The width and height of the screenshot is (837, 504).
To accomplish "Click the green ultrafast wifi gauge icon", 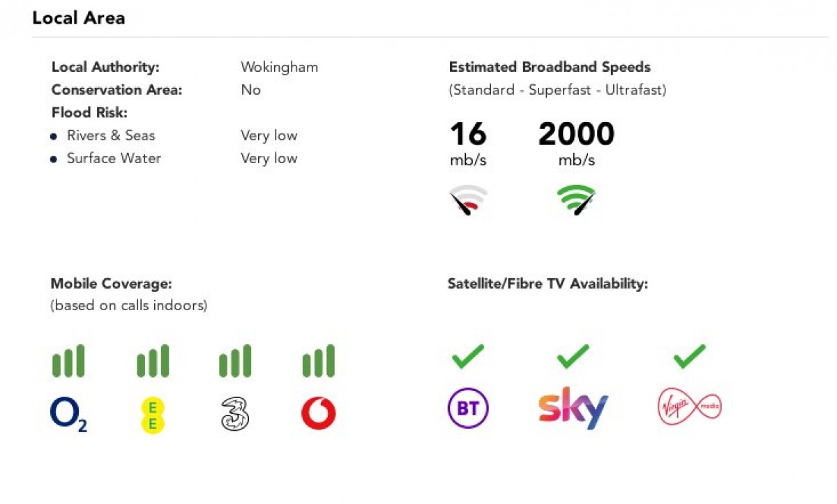I will (x=576, y=201).
